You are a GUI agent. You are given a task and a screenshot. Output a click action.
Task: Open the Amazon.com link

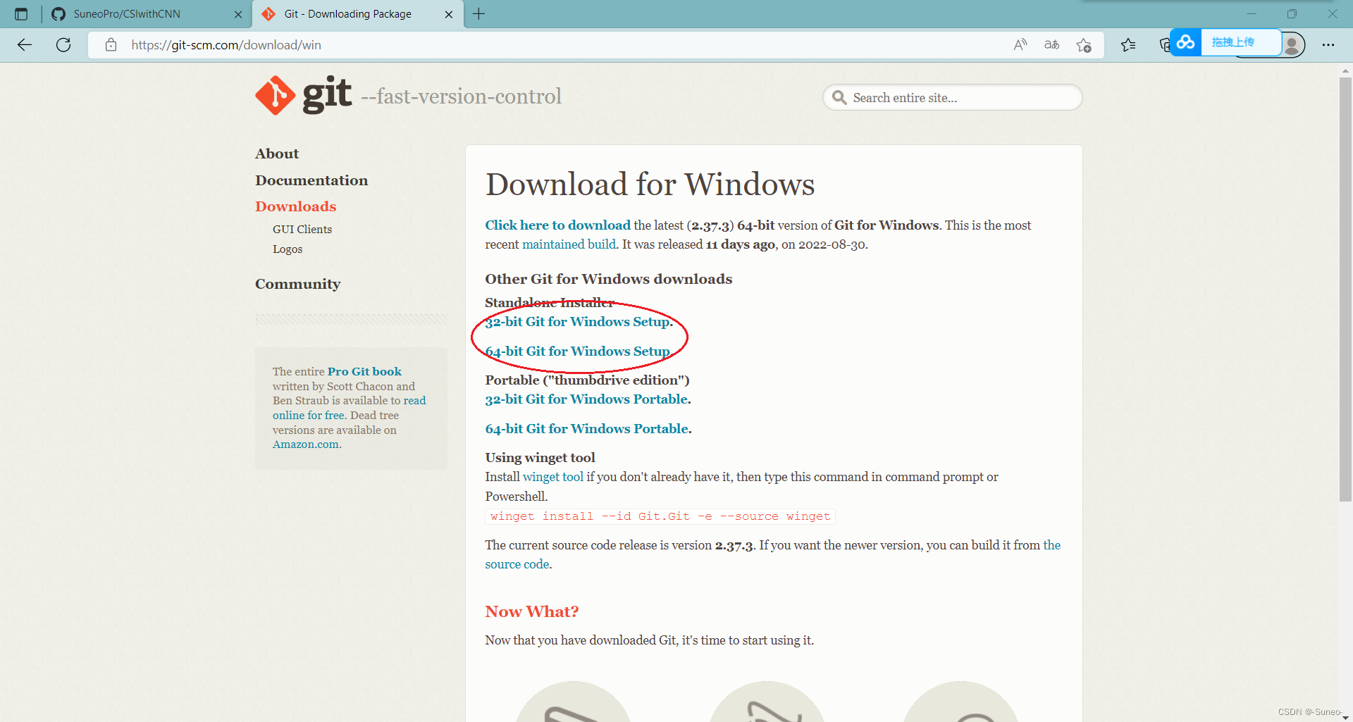tap(306, 444)
